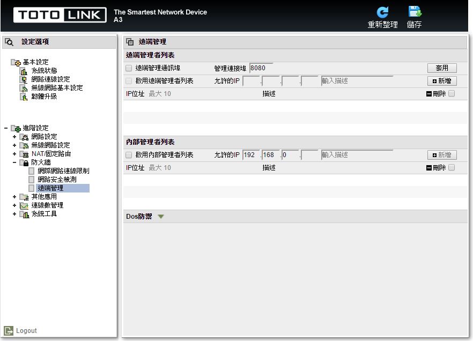473x341 pixels.
Task: Expand the 其他應用 tree node
Action: pos(14,197)
